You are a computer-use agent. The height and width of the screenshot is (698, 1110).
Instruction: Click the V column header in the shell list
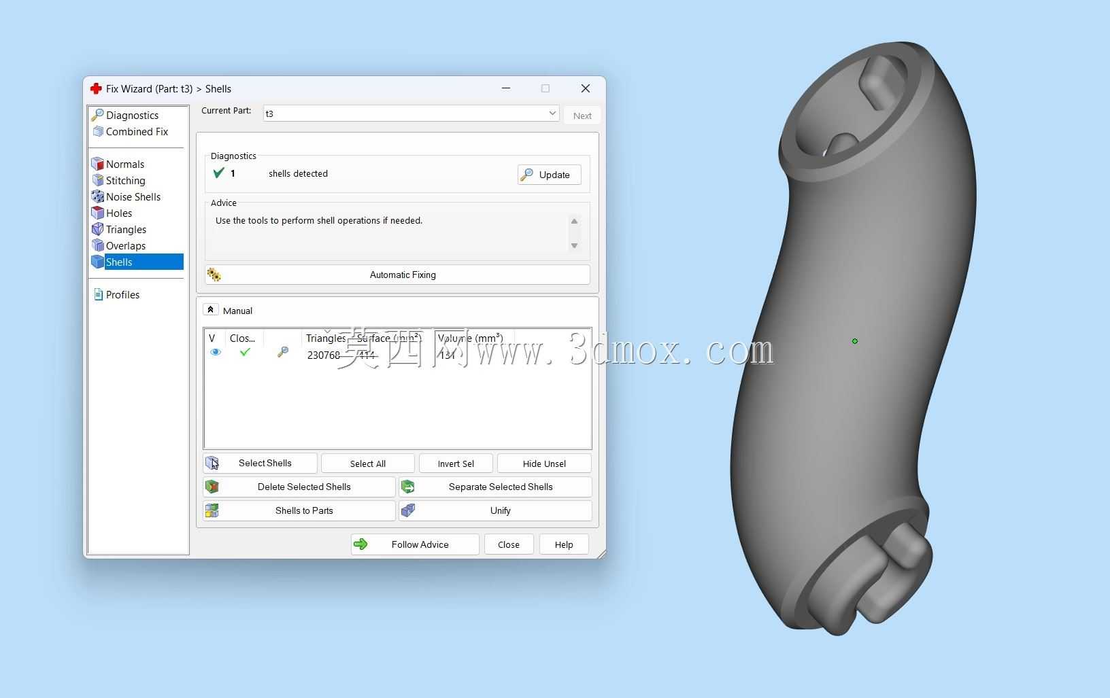point(212,338)
